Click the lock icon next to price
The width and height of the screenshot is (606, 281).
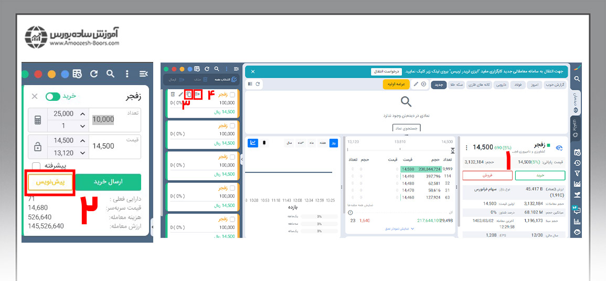[37, 147]
